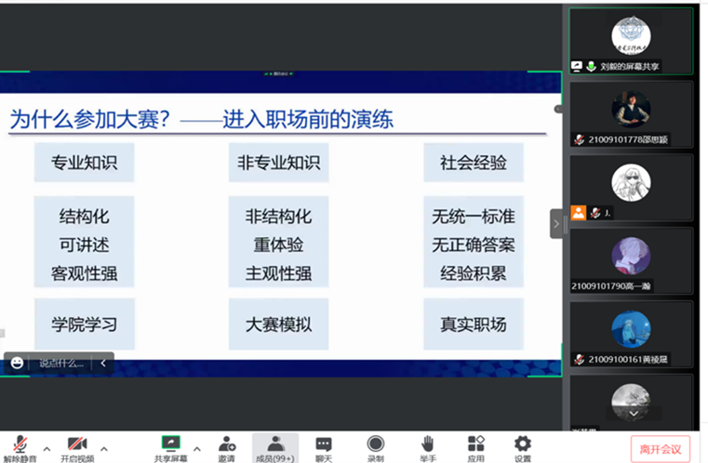The image size is (708, 463).
Task: Collapse the floating chat bar with its left chevron
Action: point(103,364)
